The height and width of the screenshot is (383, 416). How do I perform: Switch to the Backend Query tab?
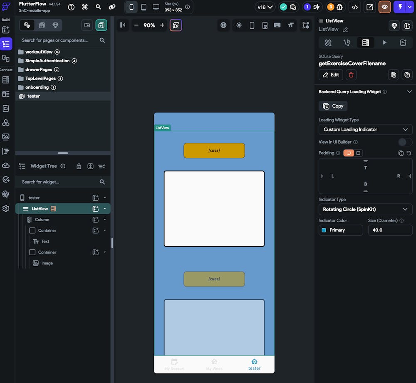[x=365, y=42]
